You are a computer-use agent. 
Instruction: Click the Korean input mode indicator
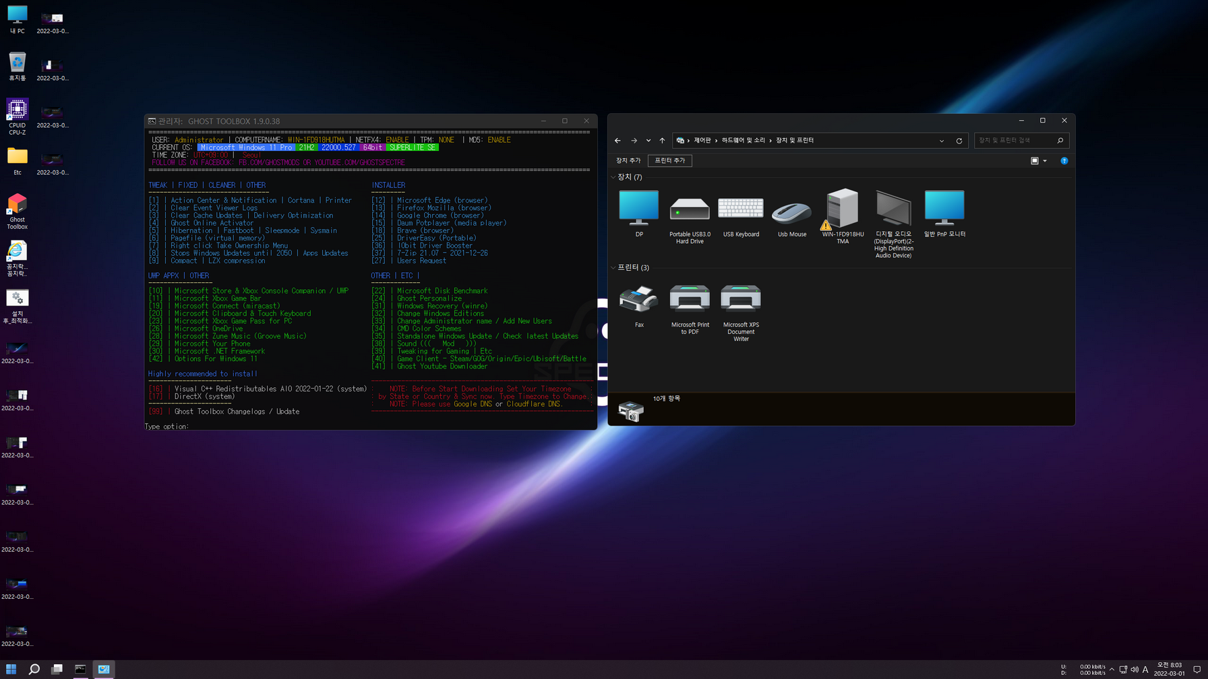pos(1145,670)
